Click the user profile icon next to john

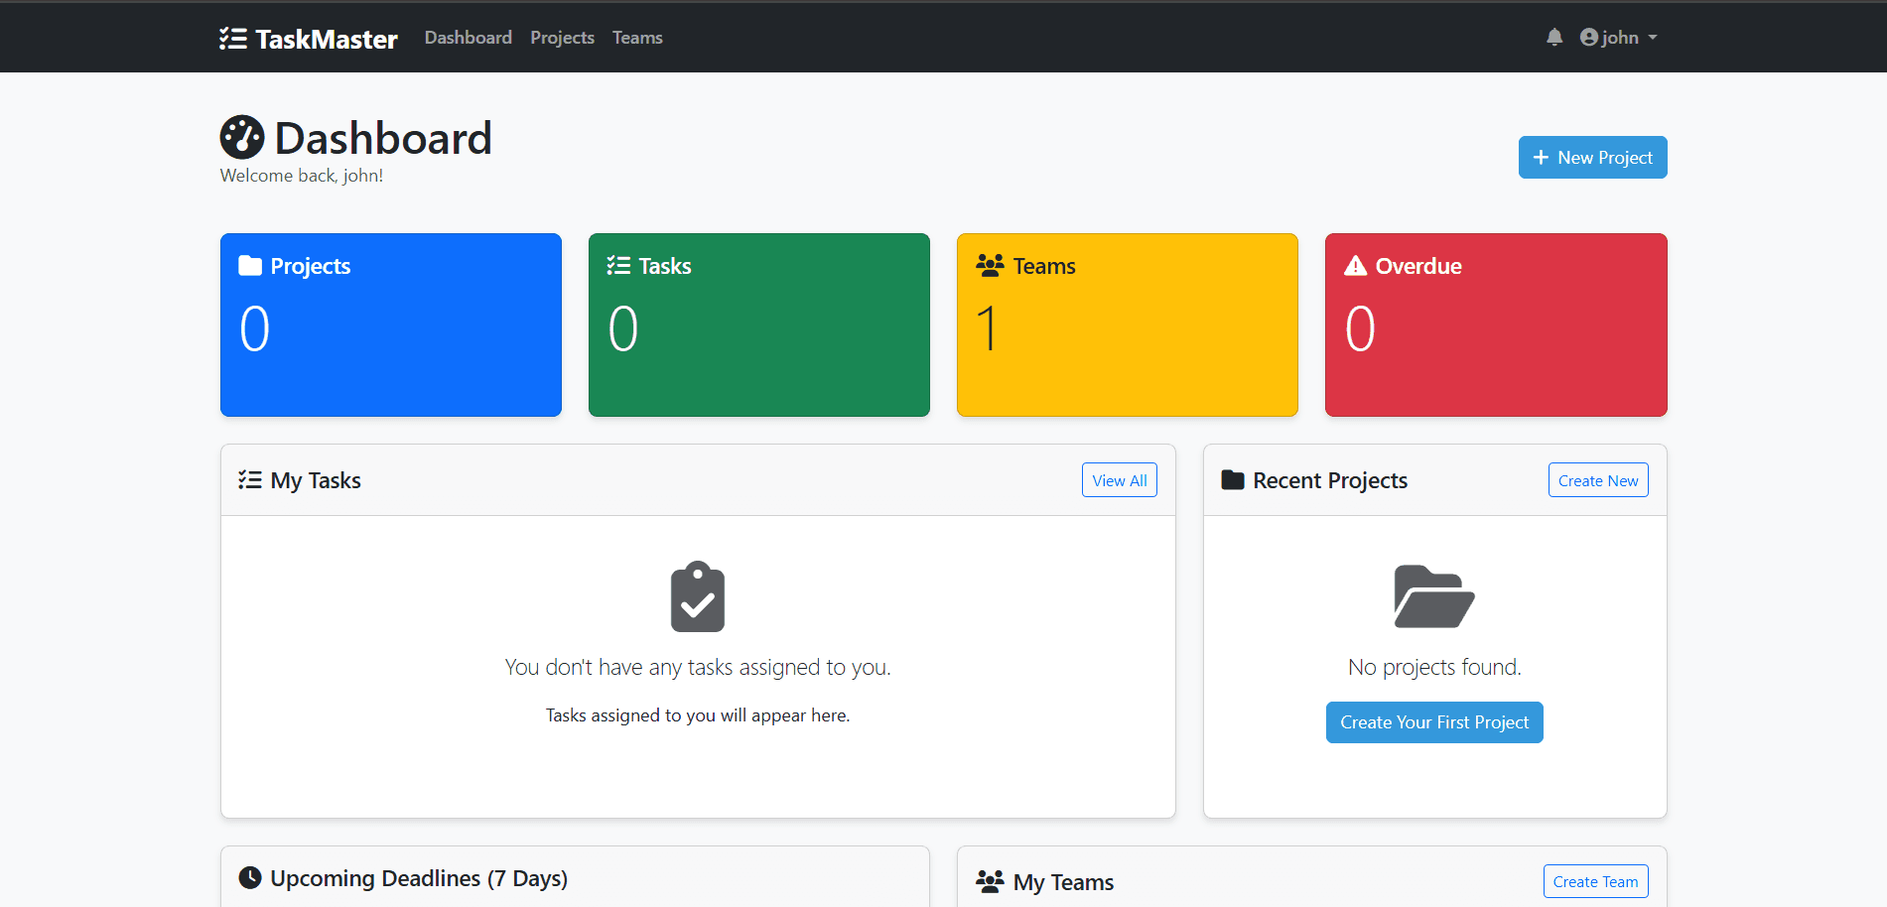(1587, 37)
